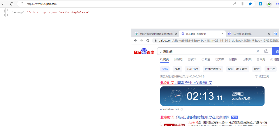Go forward in the Baidu window
Image resolution: width=279 pixels, height=126 pixels.
pos(142,41)
